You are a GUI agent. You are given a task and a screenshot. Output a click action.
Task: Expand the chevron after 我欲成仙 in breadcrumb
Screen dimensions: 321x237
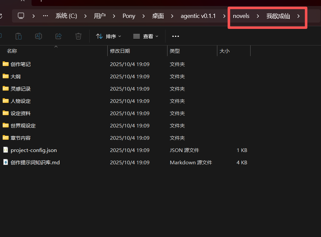[298, 16]
